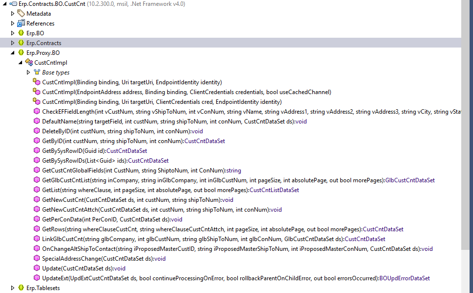473x293 pixels.
Task: Open CustCntListDataSet return type of GetList
Action: tap(274, 190)
